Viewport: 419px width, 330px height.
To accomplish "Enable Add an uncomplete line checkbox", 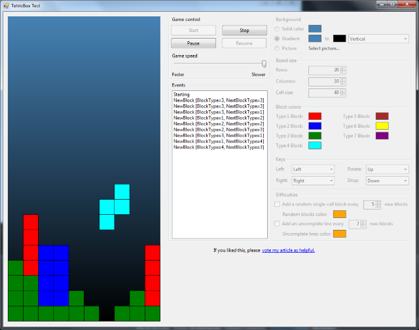I will (x=277, y=224).
